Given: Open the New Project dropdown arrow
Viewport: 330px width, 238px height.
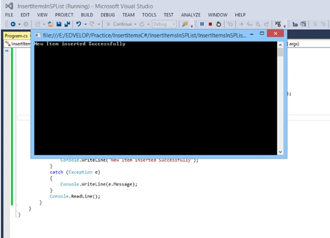Looking at the screenshot, I should [x=44, y=24].
